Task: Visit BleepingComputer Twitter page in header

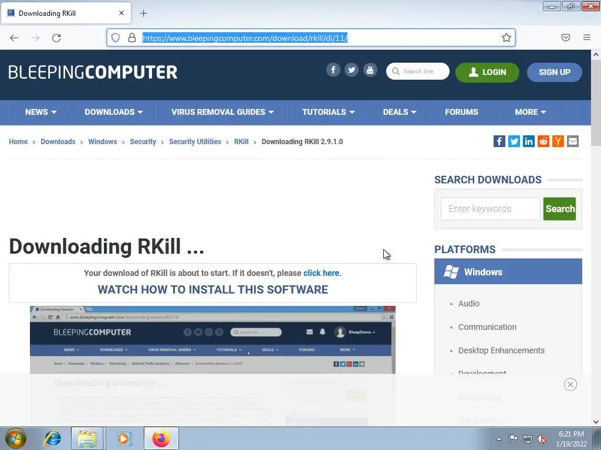Action: click(352, 70)
